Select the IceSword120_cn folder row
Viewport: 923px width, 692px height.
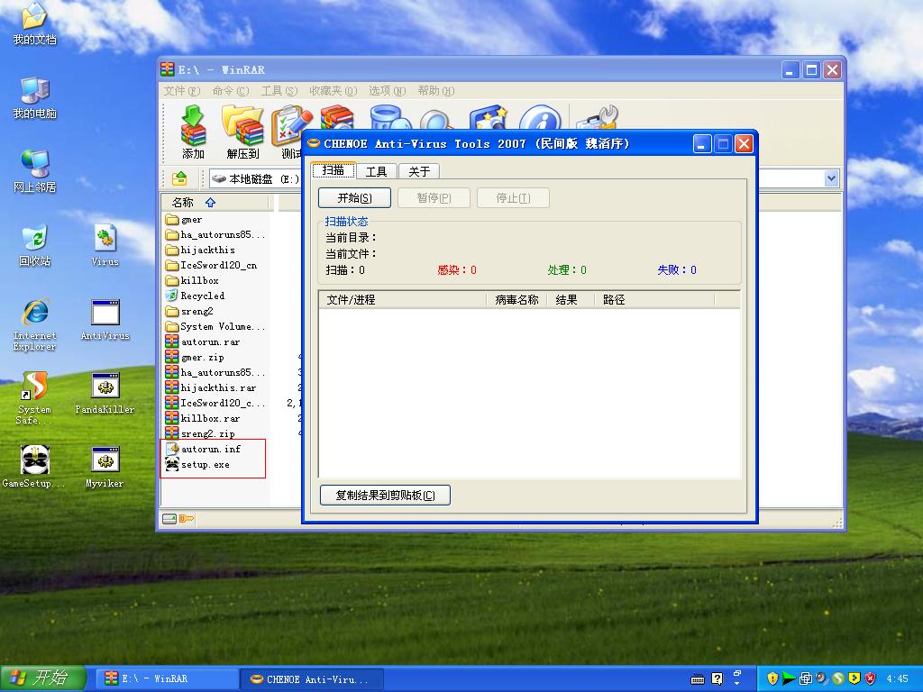click(211, 266)
